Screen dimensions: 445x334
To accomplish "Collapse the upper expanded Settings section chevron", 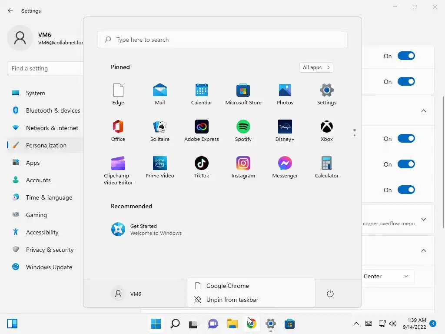I will 423,111.
